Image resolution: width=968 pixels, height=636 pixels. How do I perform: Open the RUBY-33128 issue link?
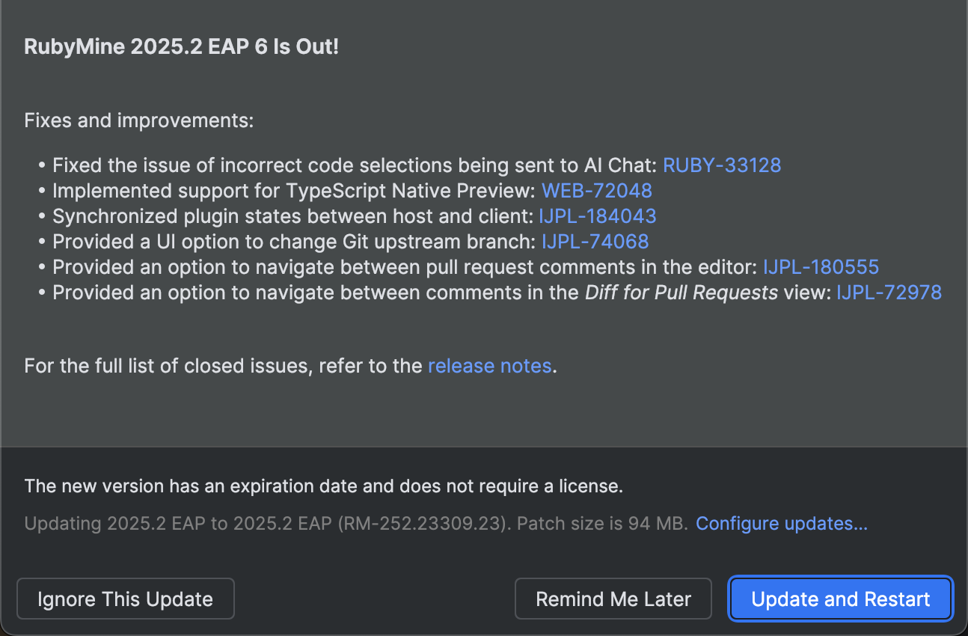click(722, 165)
